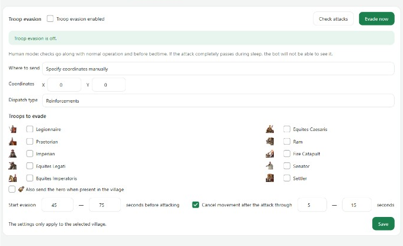Viewport: 403px width, 246px height.
Task: Focus the Y coordinate input field
Action: [108, 85]
